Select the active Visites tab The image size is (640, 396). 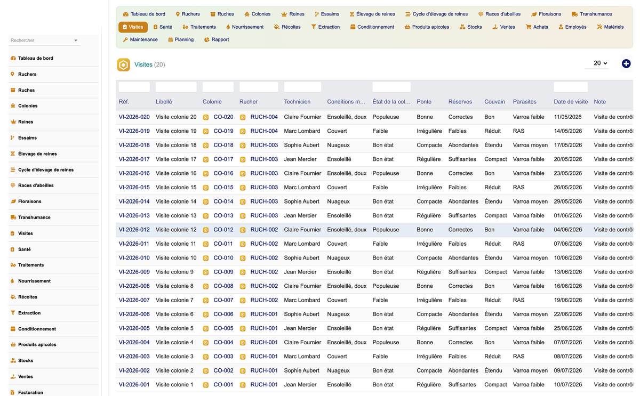point(133,27)
